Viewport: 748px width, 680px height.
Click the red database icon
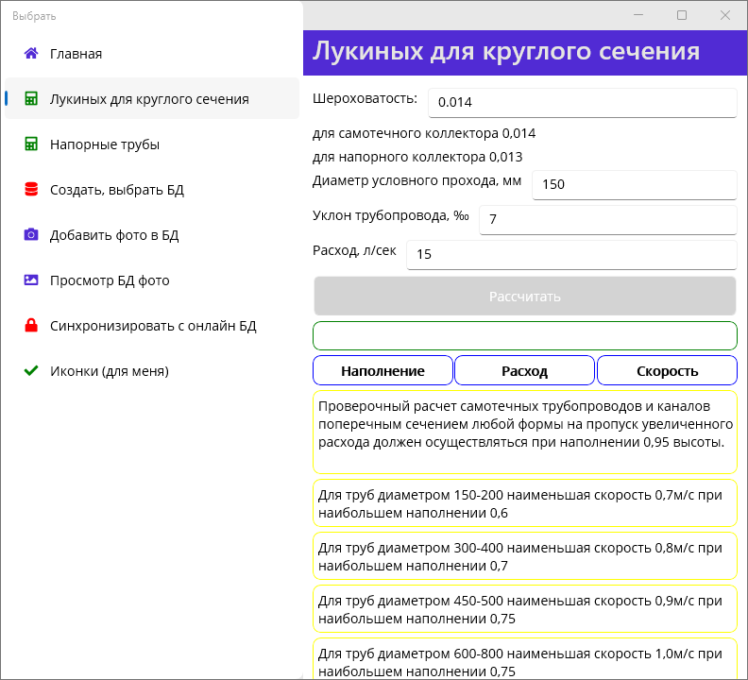[x=31, y=190]
